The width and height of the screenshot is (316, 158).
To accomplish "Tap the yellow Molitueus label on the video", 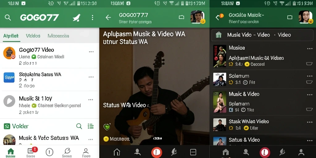I will pos(117,139).
